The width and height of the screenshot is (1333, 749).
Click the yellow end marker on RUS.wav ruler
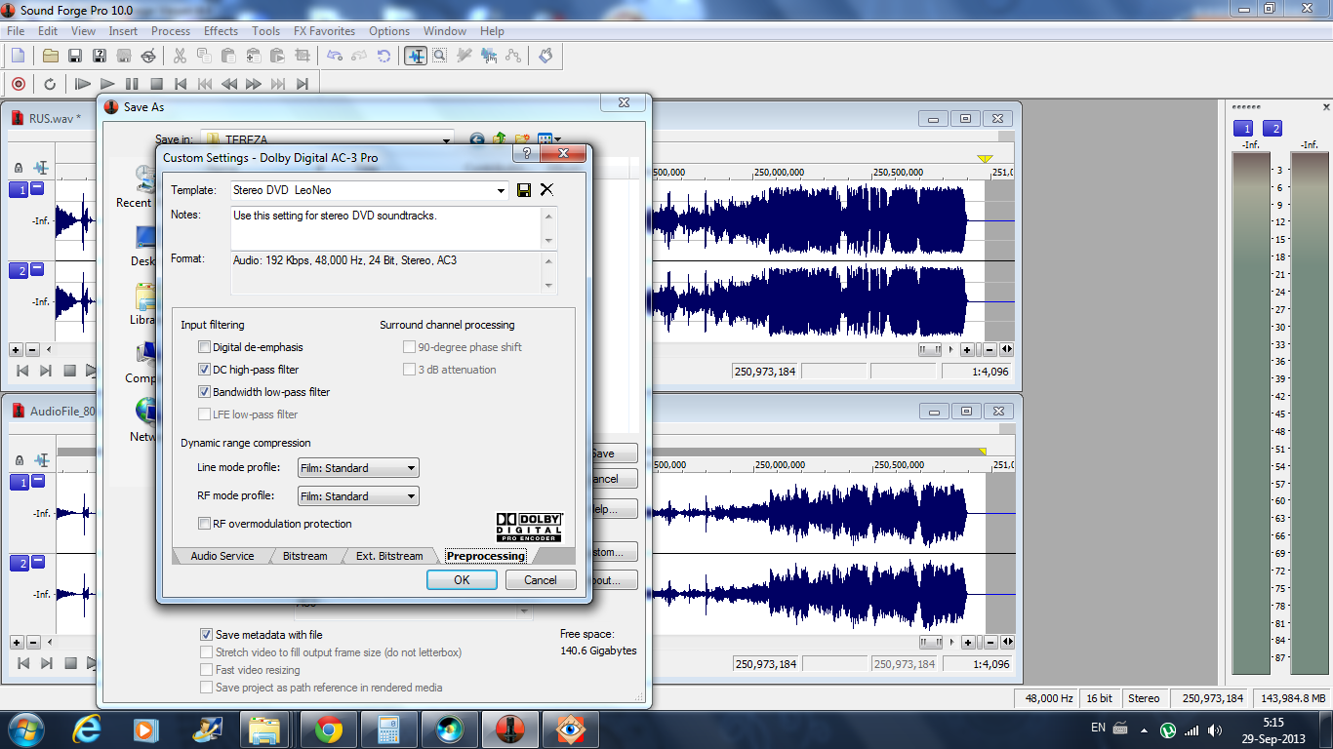tap(985, 158)
